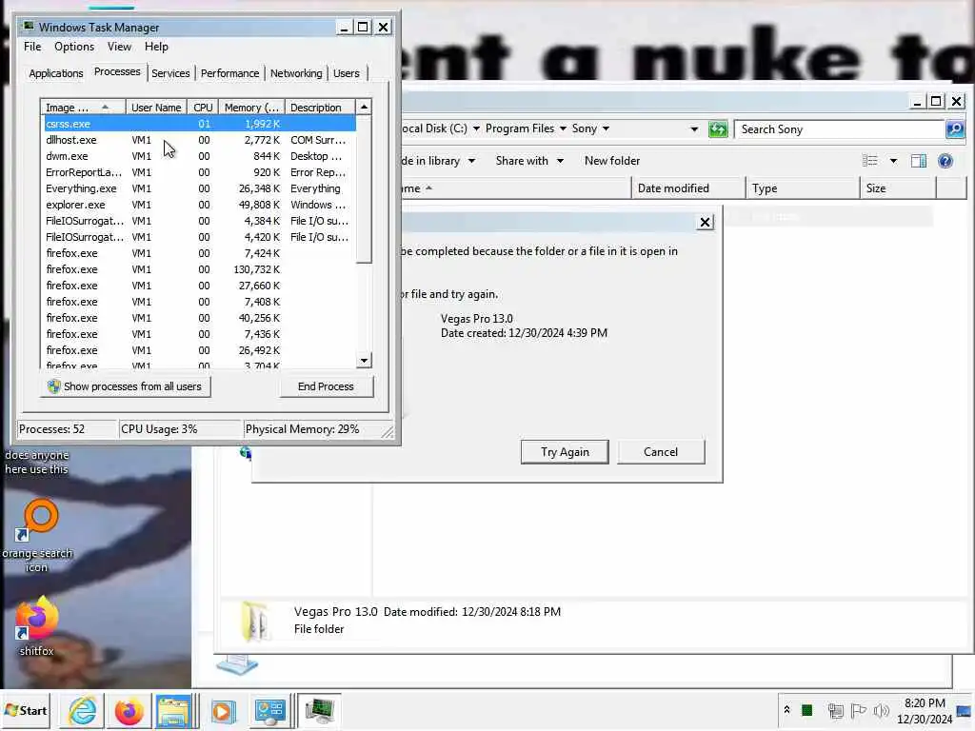Screen dimensions: 975x731
Task: Open the Share with dropdown
Action: tap(529, 161)
